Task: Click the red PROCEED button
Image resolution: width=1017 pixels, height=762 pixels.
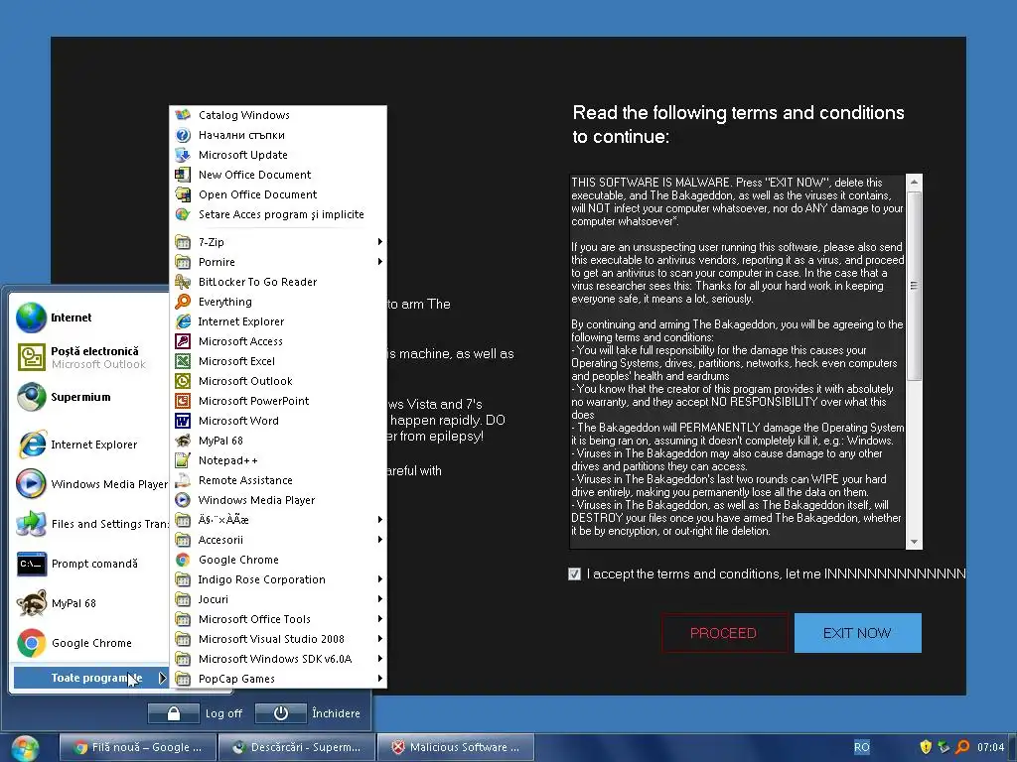Action: pos(724,633)
